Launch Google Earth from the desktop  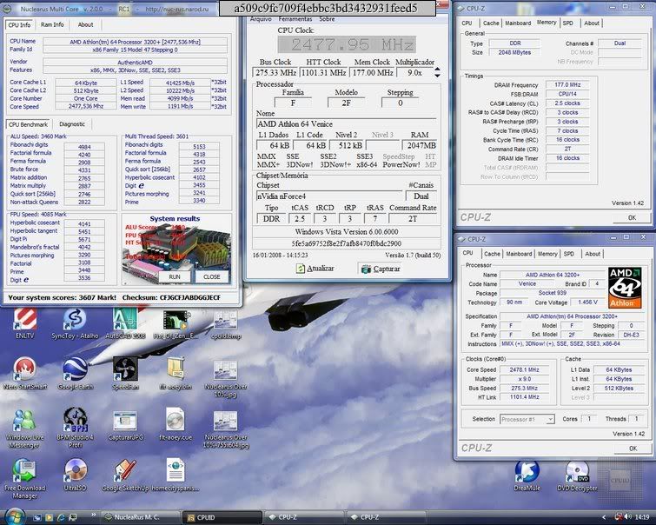click(75, 370)
